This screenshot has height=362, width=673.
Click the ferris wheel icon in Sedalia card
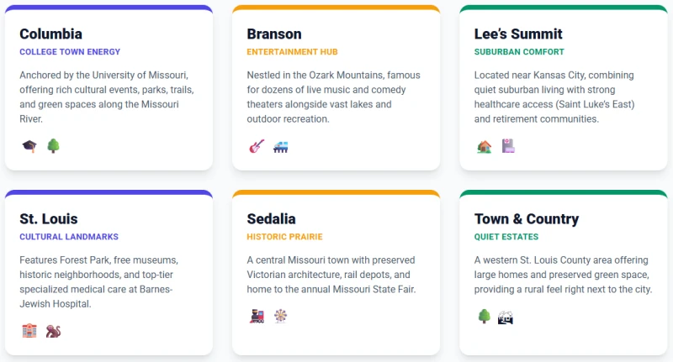point(280,317)
